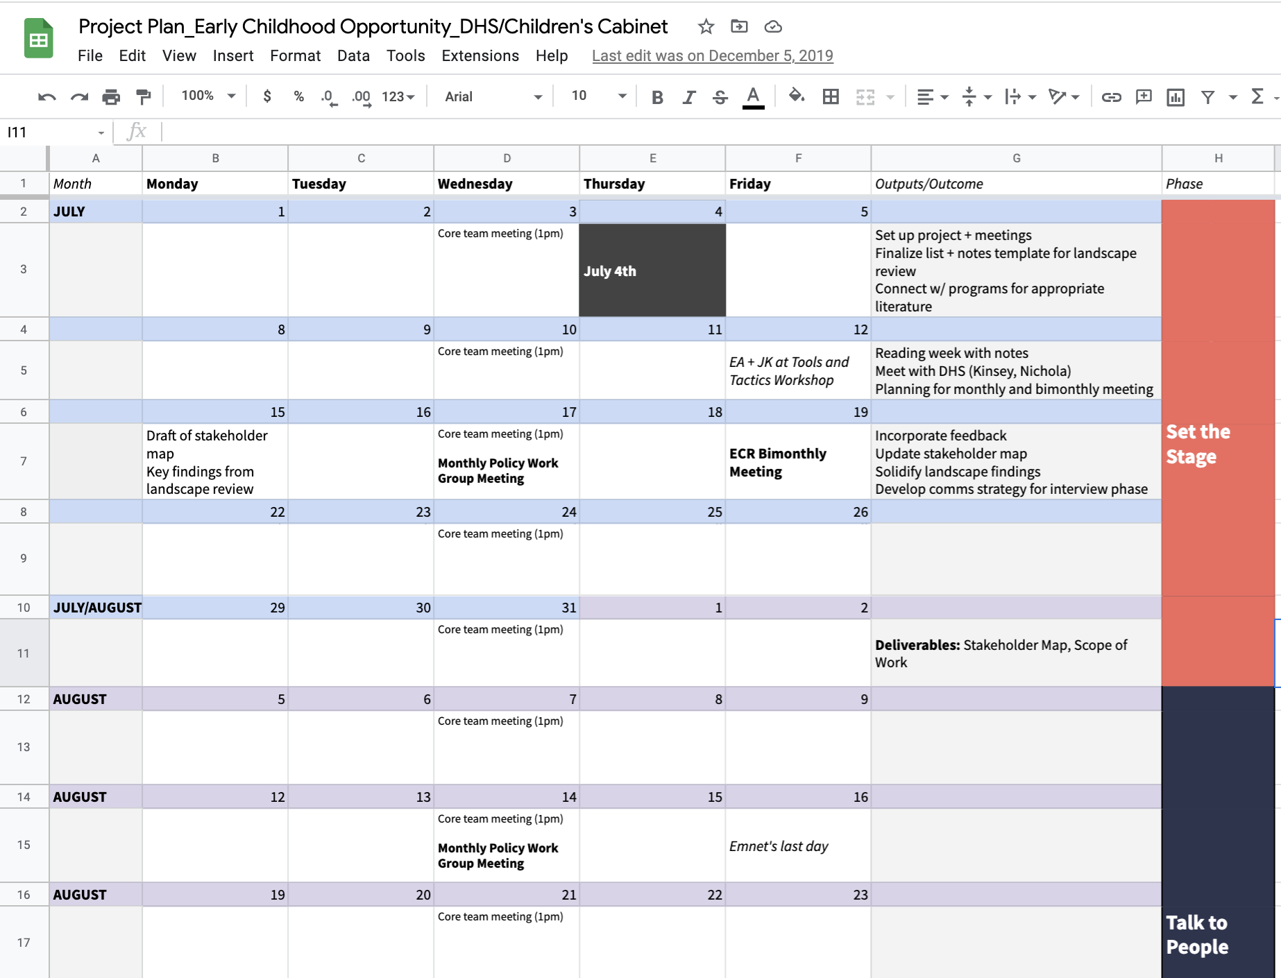The image size is (1281, 978).
Task: Select the Emnet's last day cell
Action: pyautogui.click(x=798, y=846)
